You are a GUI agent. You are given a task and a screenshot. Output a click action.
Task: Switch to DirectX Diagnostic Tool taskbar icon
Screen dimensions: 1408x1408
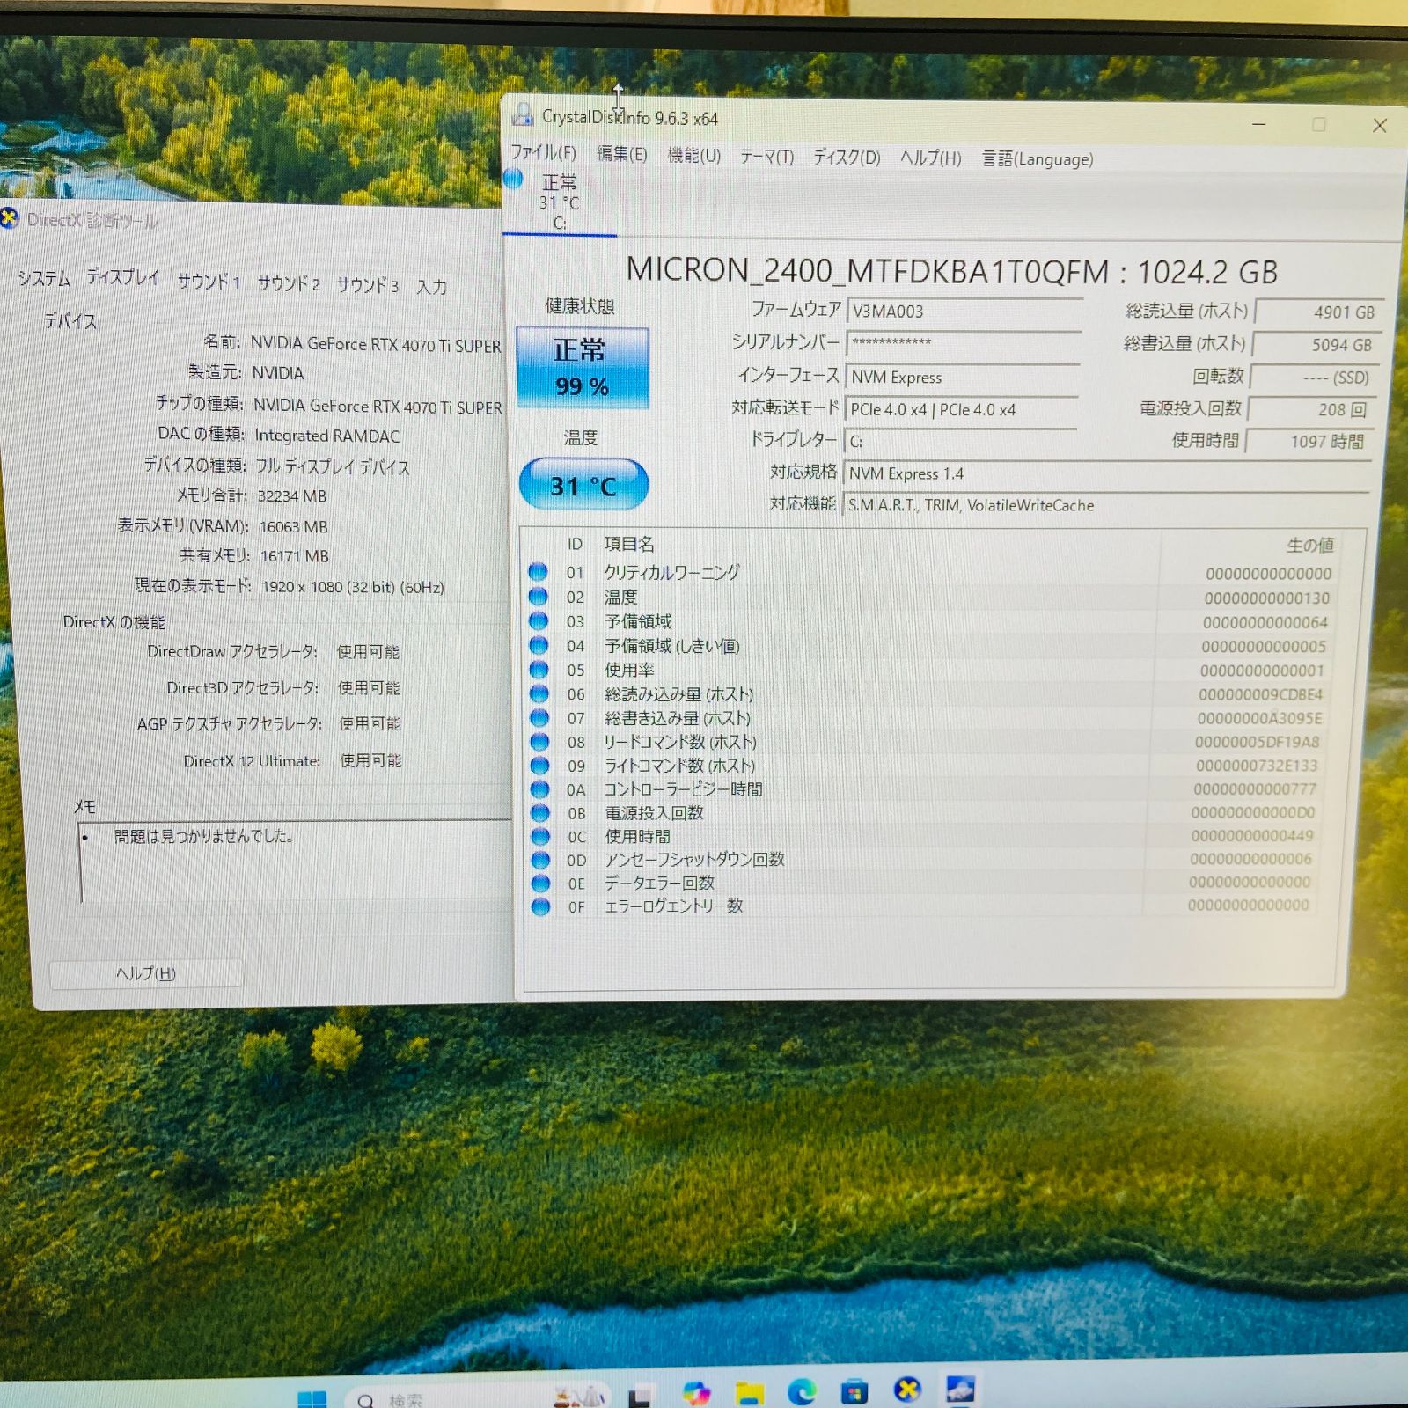(x=907, y=1390)
